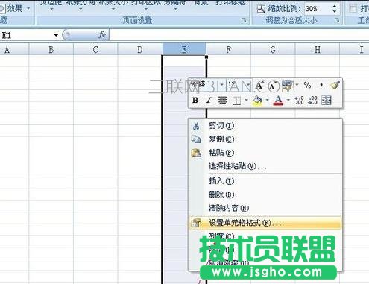
Task: Expand the 效果 dropdown in the ribbon
Action: (28, 9)
